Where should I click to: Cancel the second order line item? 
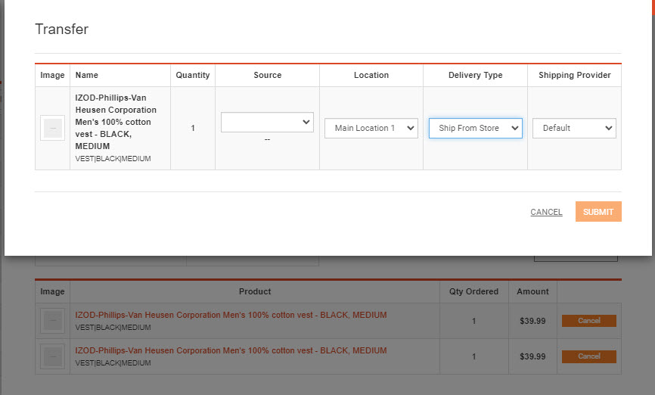pyautogui.click(x=589, y=356)
